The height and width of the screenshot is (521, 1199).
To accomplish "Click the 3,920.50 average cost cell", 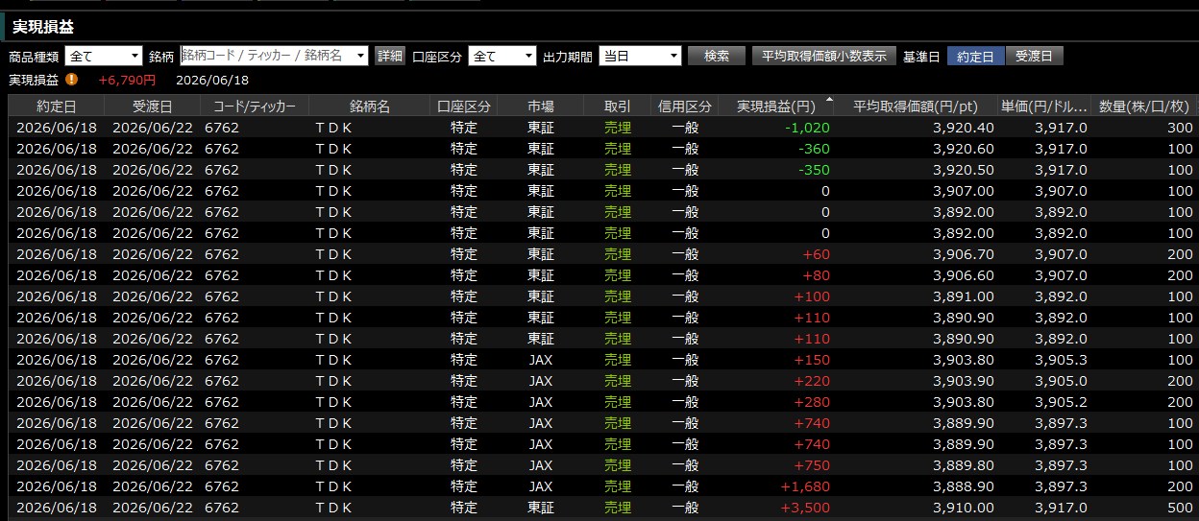I will pos(964,170).
